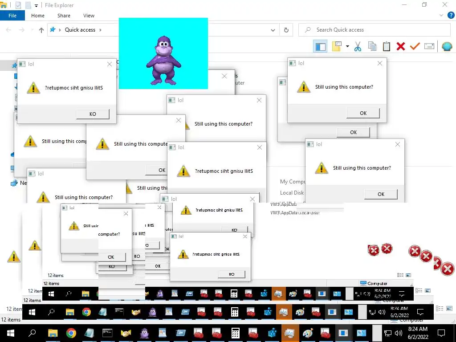Click the orange-highlighted icon on the bottom taskbar

[289, 333]
